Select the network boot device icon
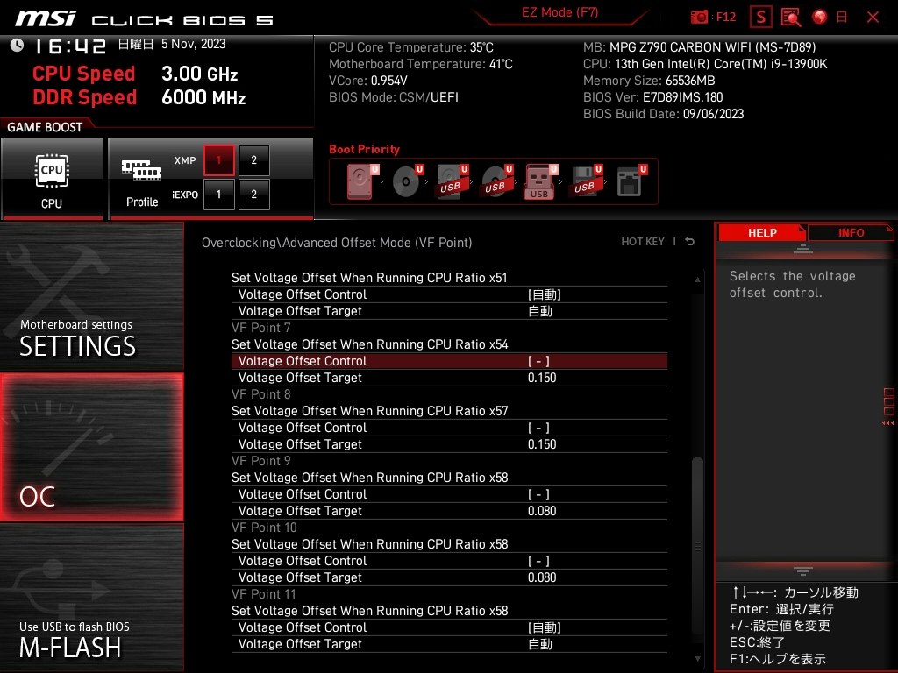 coord(631,181)
